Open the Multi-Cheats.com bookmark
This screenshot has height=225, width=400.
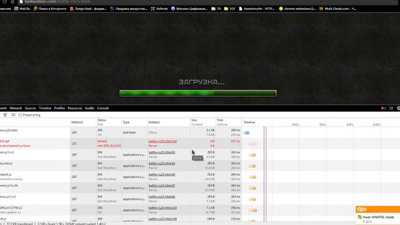coord(337,8)
